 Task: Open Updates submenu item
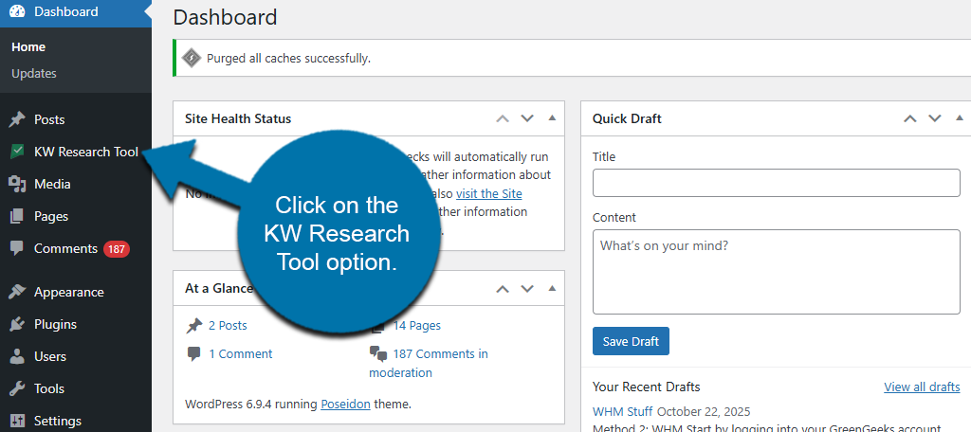coord(34,73)
